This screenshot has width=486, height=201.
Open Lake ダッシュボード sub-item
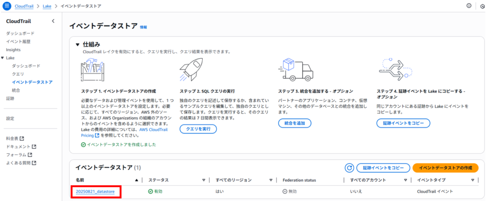click(x=26, y=66)
